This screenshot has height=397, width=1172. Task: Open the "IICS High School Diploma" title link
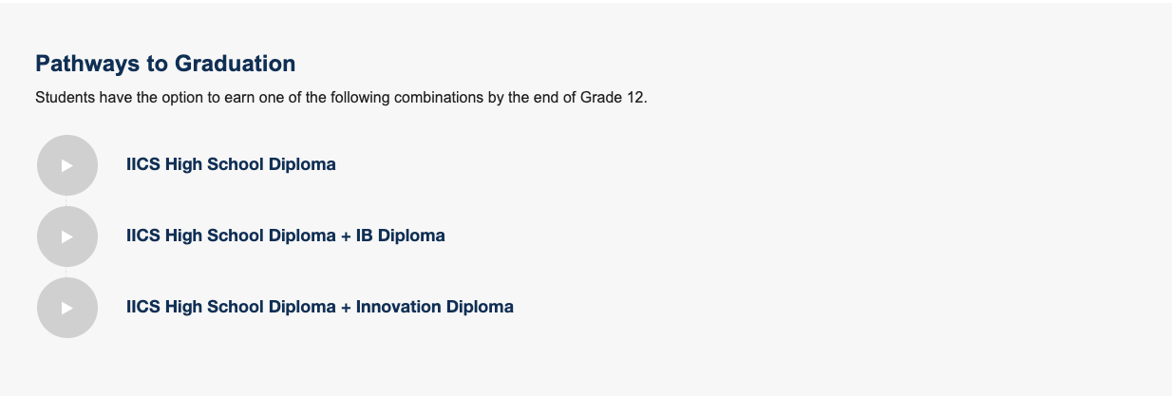point(231,164)
